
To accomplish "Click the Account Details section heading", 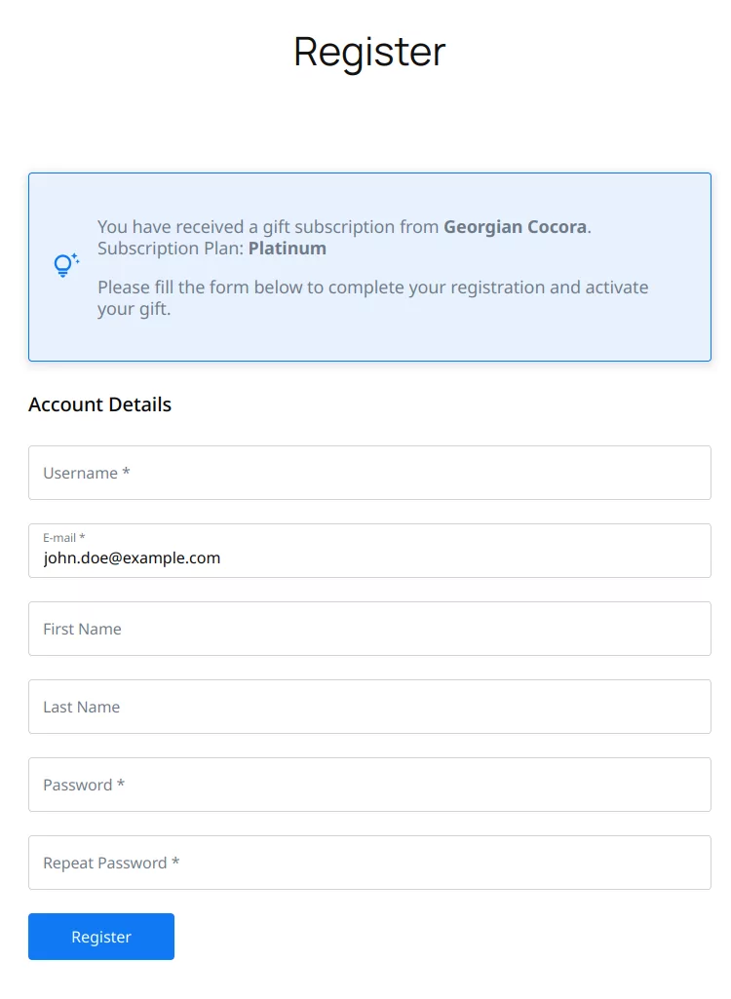I will pyautogui.click(x=99, y=404).
